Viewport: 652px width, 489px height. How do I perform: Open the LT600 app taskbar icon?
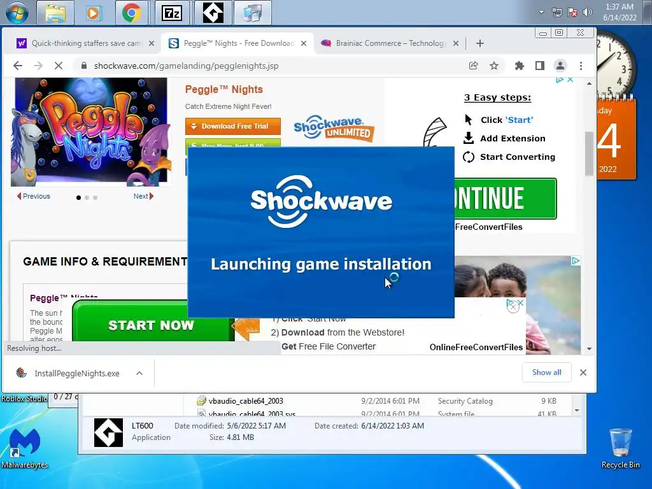tap(213, 13)
